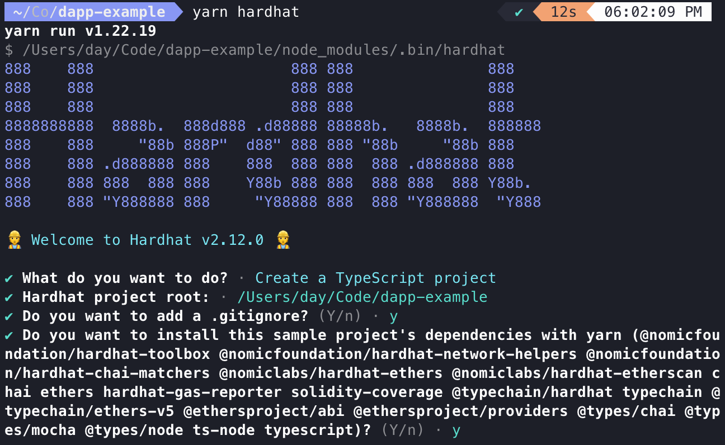The width and height of the screenshot is (725, 445).
Task: Click the 'hardhat-gas-reporter' package name
Action: coord(192,392)
